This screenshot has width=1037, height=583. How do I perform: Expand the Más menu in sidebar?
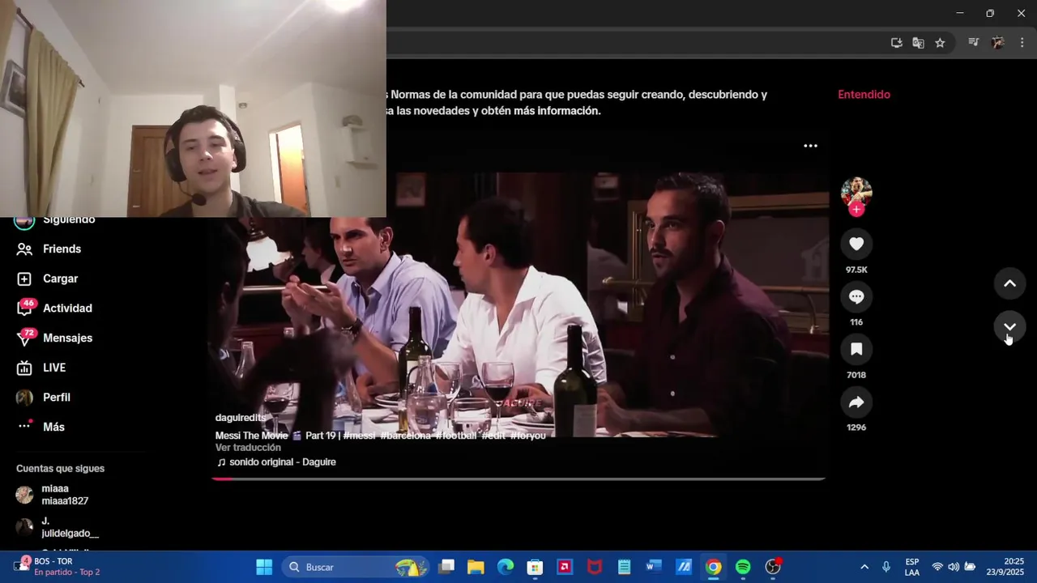click(x=53, y=427)
